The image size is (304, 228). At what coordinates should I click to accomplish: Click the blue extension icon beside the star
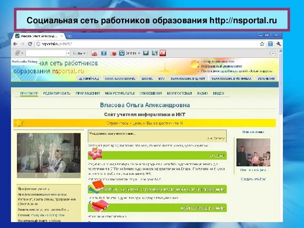click(271, 44)
